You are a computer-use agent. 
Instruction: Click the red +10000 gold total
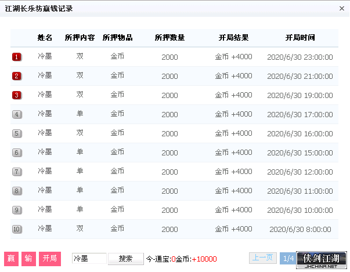(x=204, y=259)
